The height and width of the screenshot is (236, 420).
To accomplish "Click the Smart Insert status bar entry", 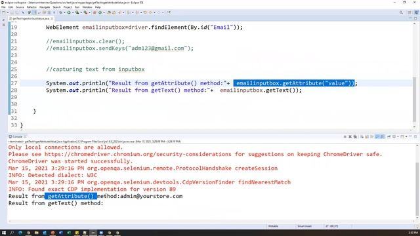I will coord(304,226).
